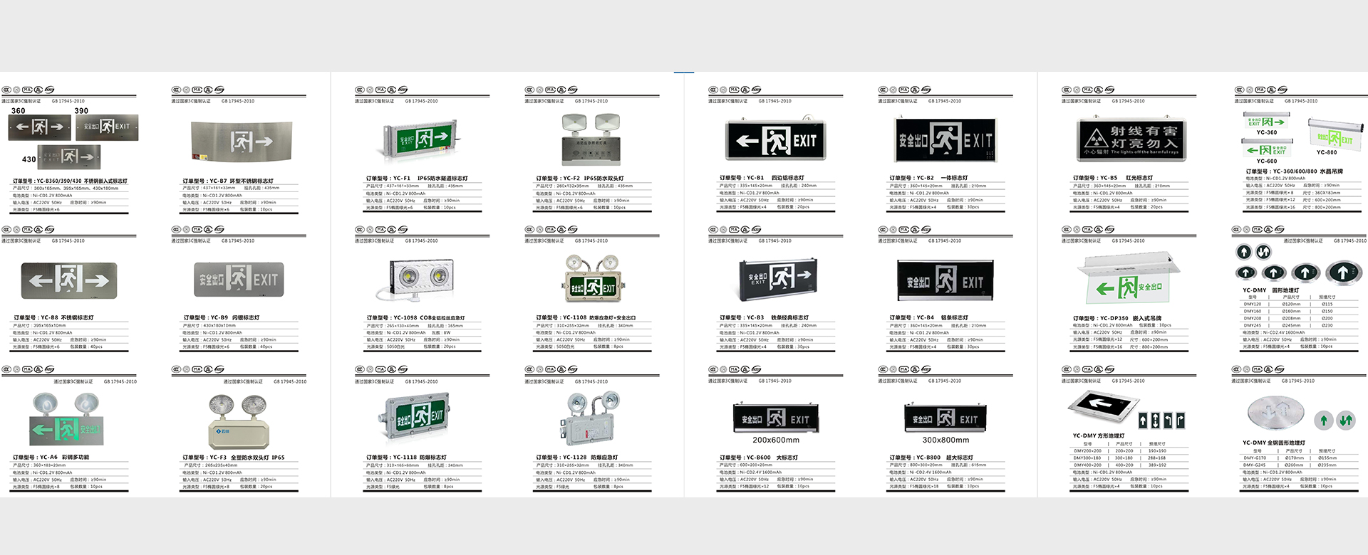The image size is (1368, 555).
Task: Click the '订单型号: YC-B7 环型不锈钢标志灯' title
Action: (228, 181)
